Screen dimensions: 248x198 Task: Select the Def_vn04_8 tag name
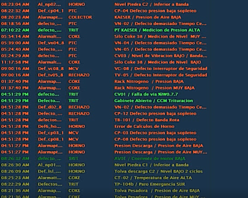click(51, 43)
